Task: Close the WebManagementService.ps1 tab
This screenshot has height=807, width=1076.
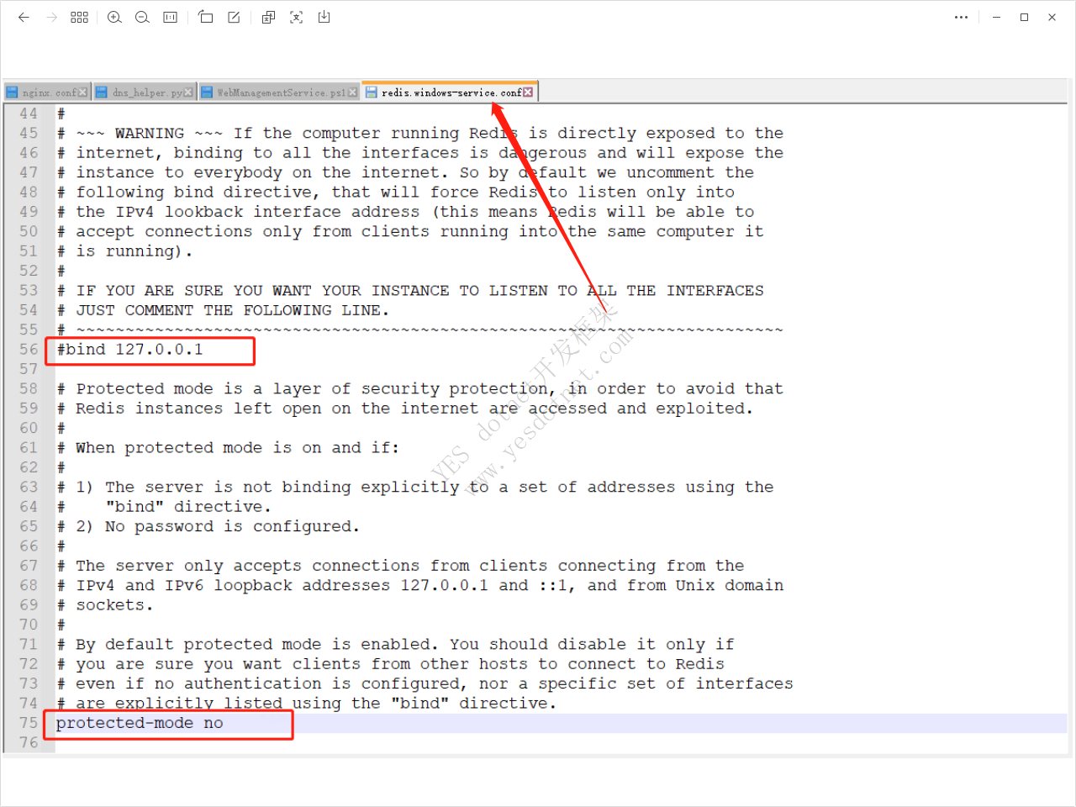Action: (x=353, y=92)
